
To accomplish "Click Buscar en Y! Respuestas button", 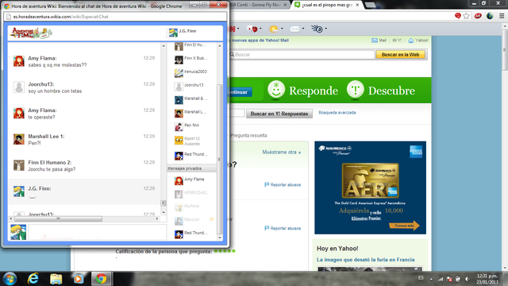I will point(279,114).
